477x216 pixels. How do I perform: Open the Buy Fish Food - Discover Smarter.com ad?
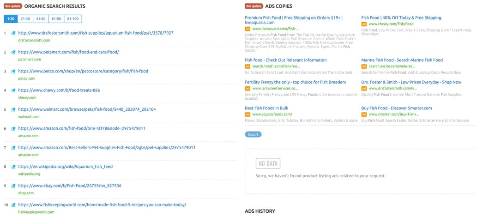point(396,108)
